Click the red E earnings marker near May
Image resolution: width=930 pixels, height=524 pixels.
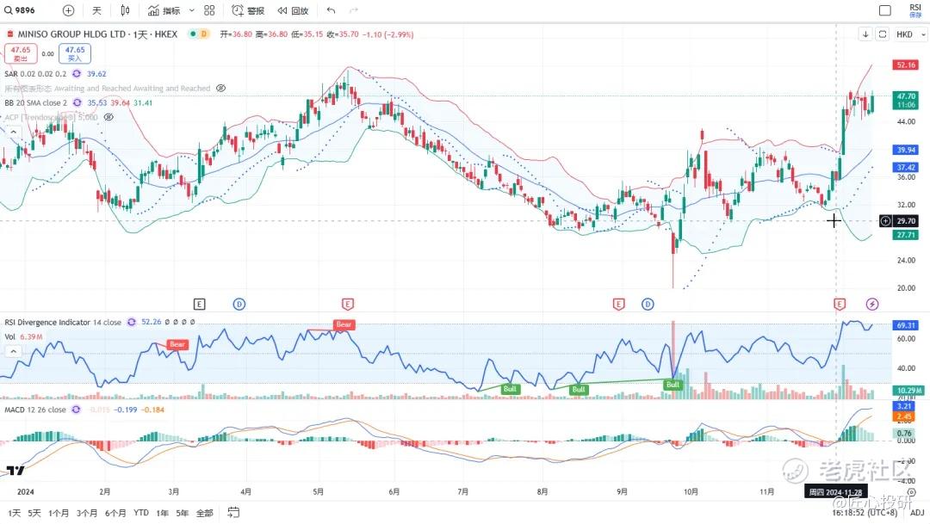tap(348, 304)
